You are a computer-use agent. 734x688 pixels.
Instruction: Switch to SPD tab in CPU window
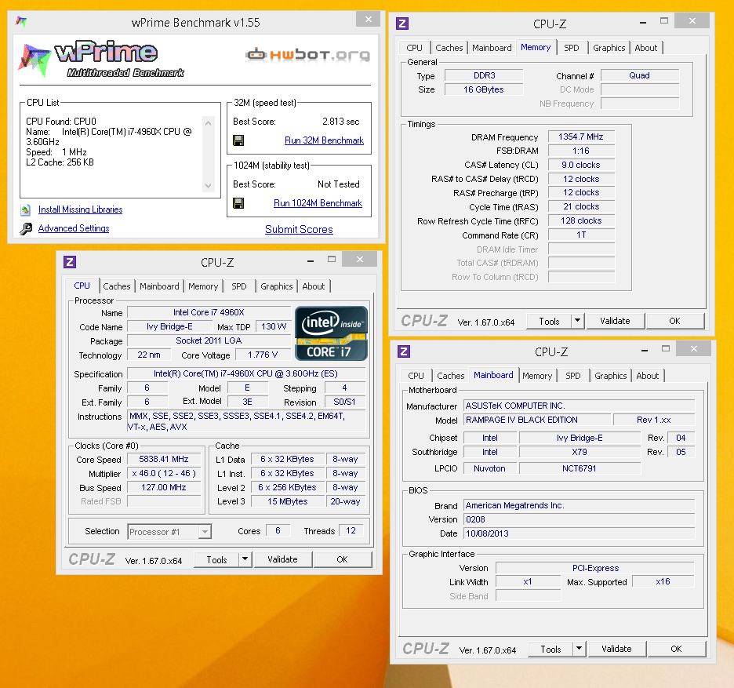238,286
